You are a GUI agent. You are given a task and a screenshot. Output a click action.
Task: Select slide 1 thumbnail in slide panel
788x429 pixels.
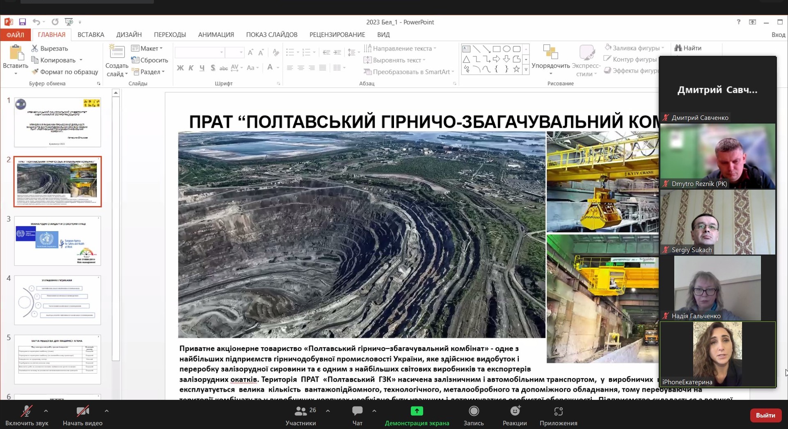click(x=57, y=122)
